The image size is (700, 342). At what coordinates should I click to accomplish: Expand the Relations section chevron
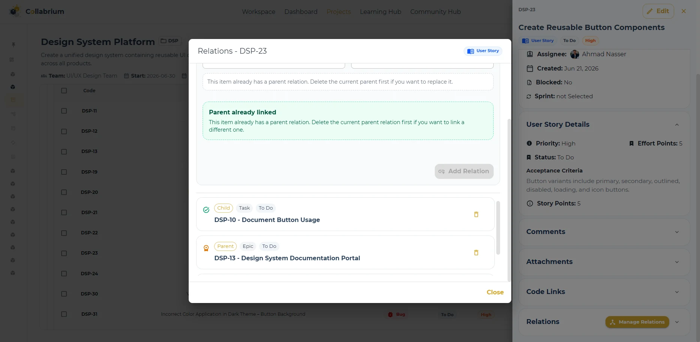point(677,322)
